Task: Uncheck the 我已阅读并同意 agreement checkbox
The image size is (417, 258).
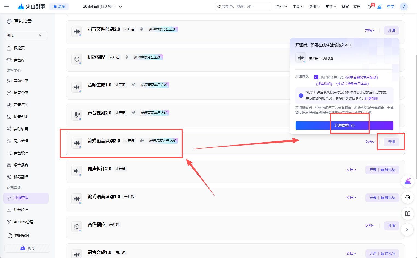Action: pos(316,77)
